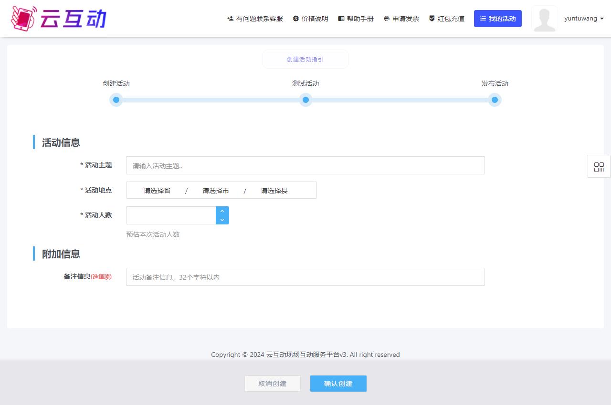
Task: Expand the yuntuwang account dropdown
Action: (584, 19)
